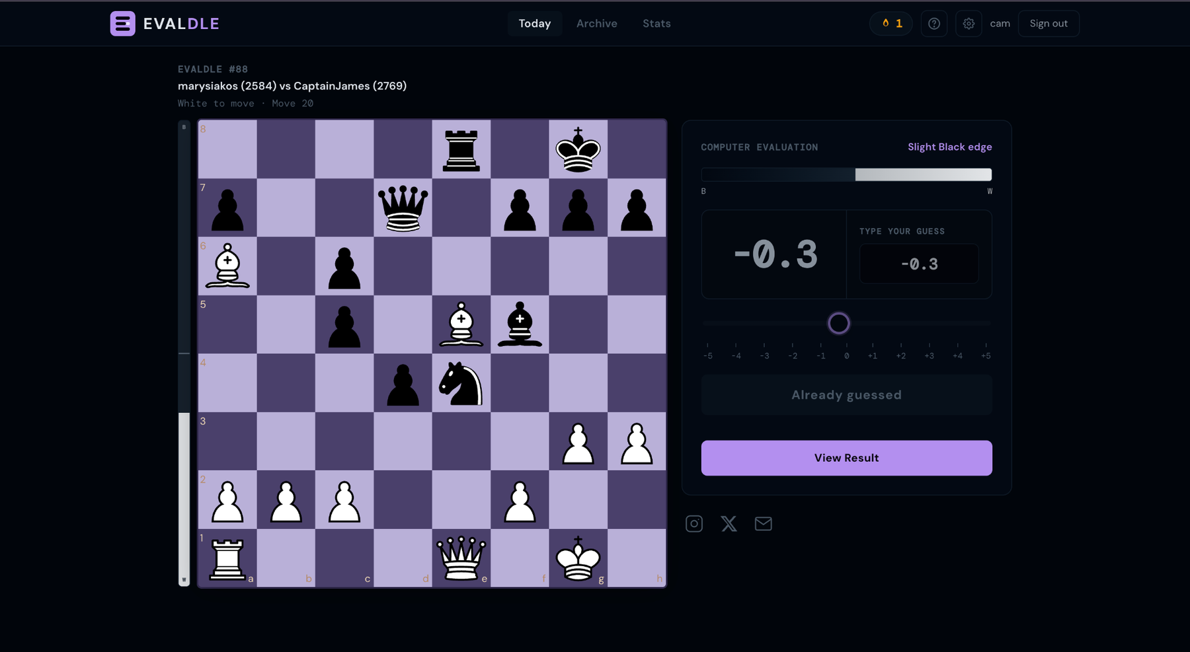Click the Sign out button

pos(1049,24)
